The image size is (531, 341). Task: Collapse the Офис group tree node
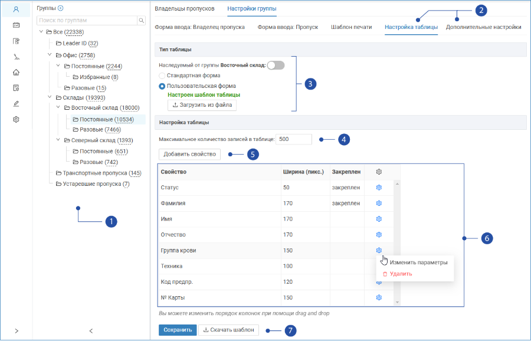pos(50,55)
